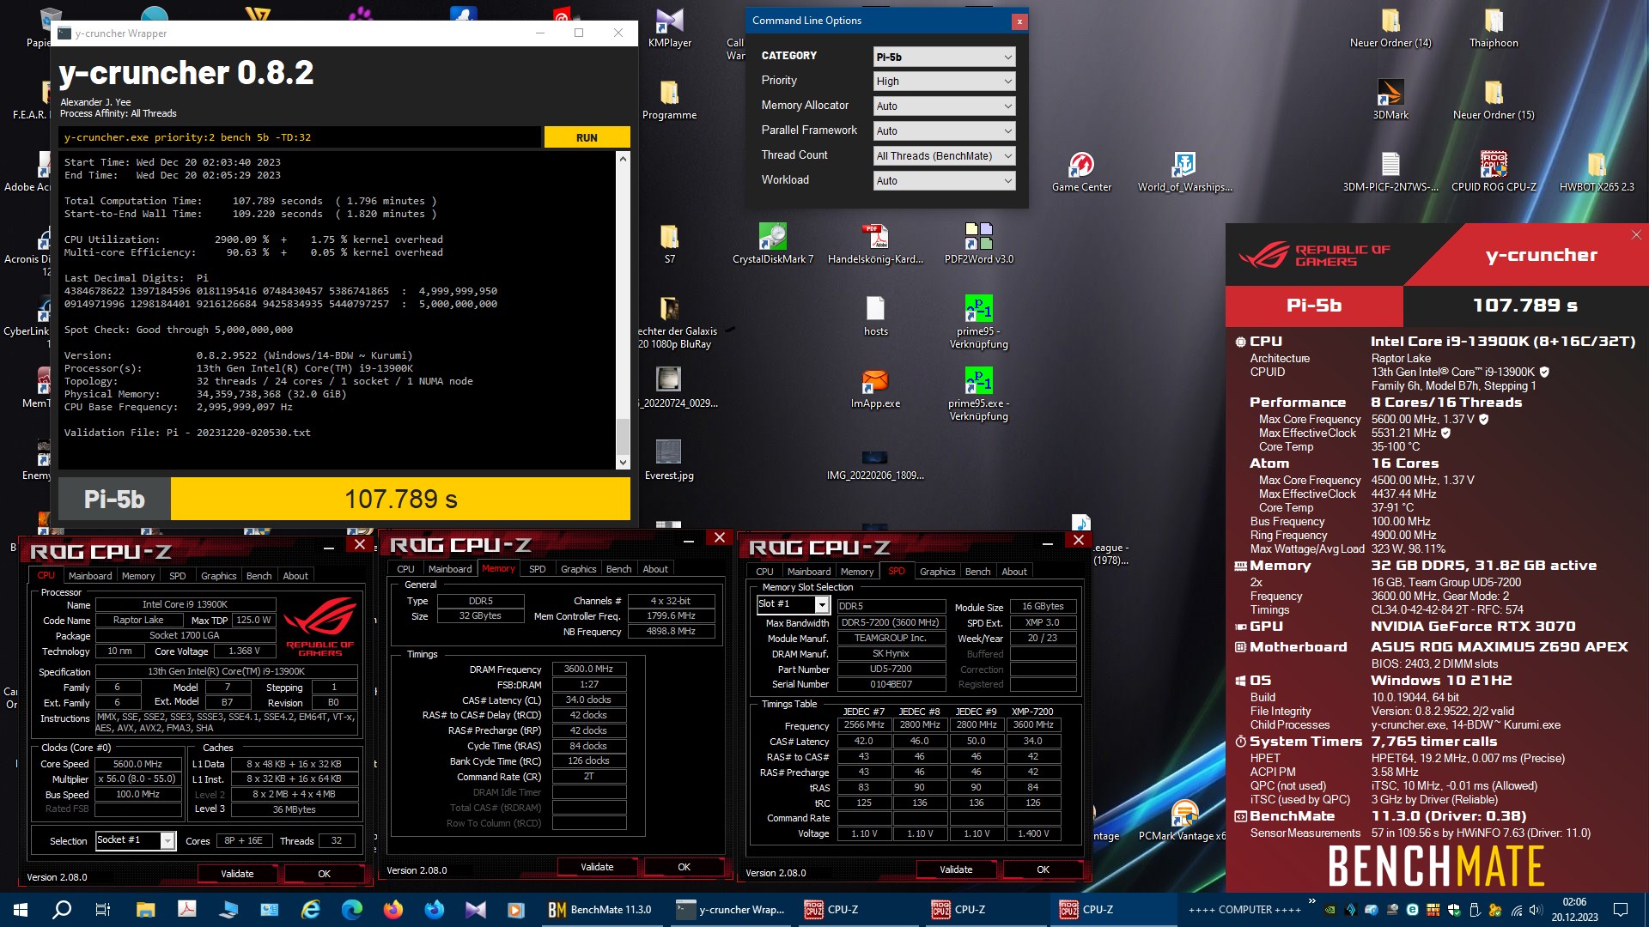Close the Command Line Options window
Screen dimensions: 1649x927
[x=1019, y=21]
